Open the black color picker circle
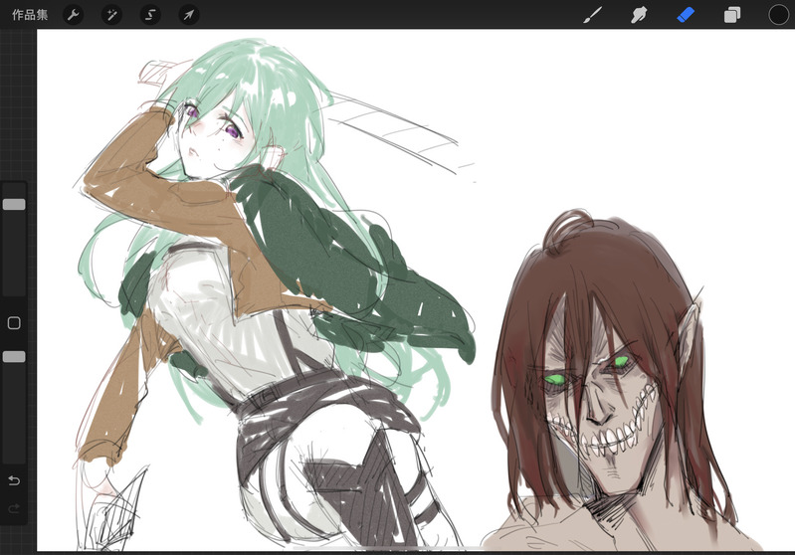 [x=778, y=15]
